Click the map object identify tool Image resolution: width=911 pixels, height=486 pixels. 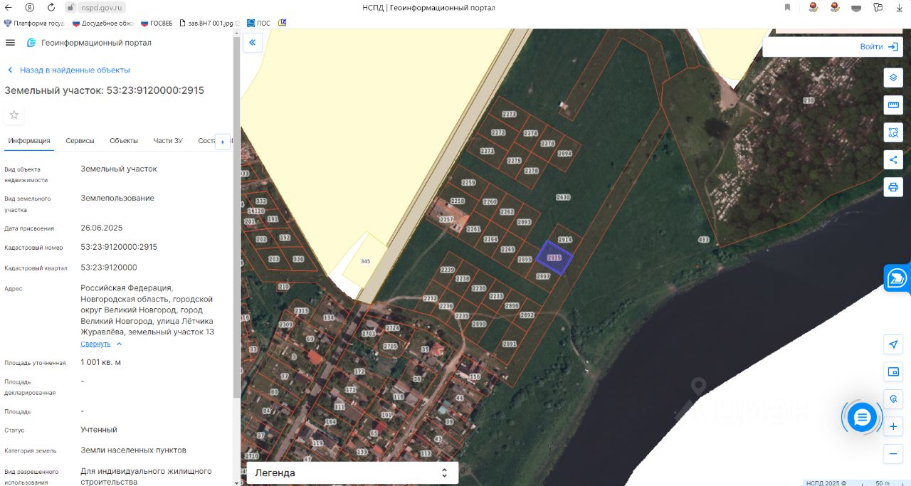893,398
